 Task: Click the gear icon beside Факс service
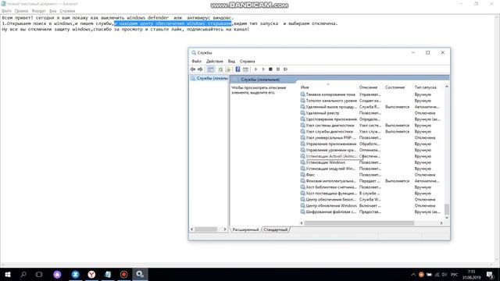coord(302,175)
